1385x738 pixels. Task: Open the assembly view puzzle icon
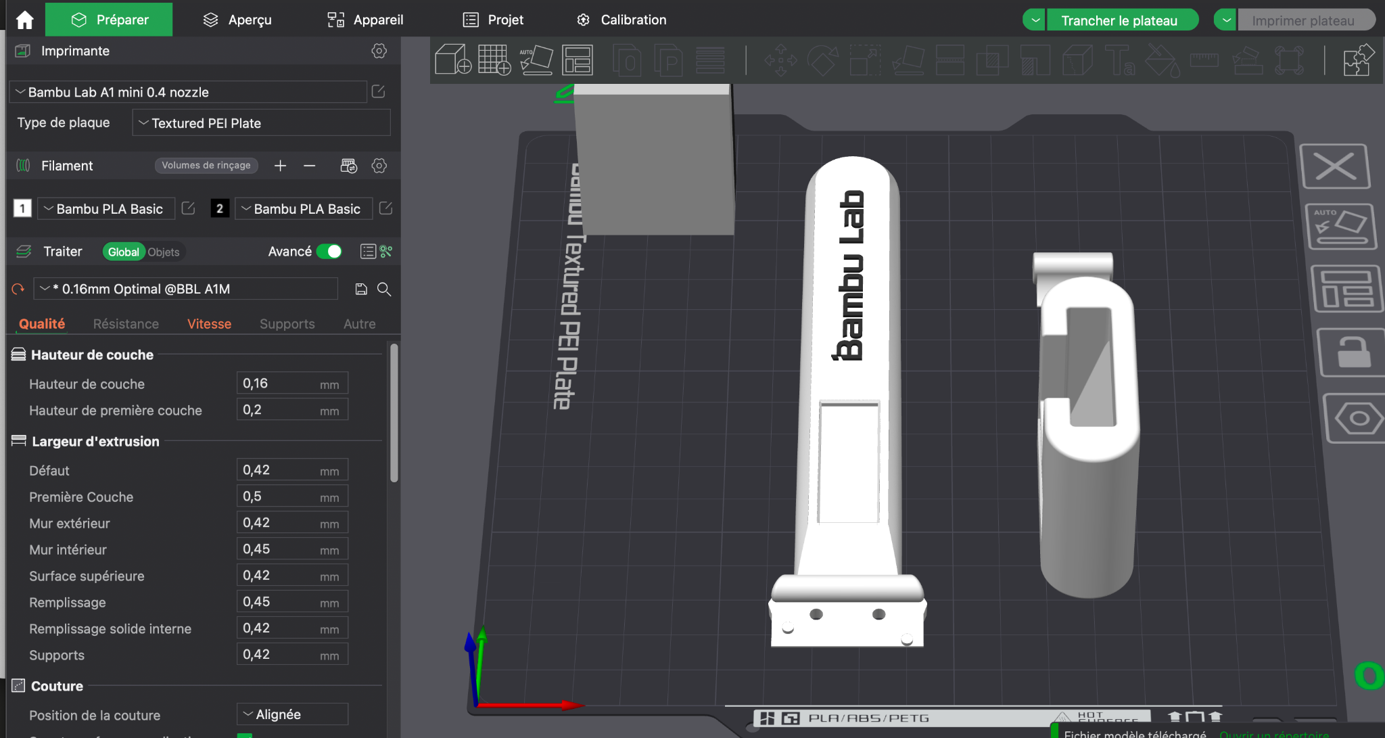pos(1359,60)
